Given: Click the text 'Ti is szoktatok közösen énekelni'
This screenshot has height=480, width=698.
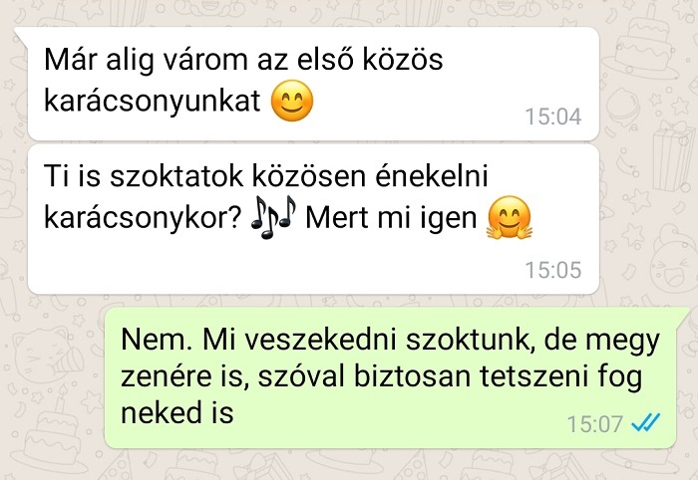Looking at the screenshot, I should [266, 176].
